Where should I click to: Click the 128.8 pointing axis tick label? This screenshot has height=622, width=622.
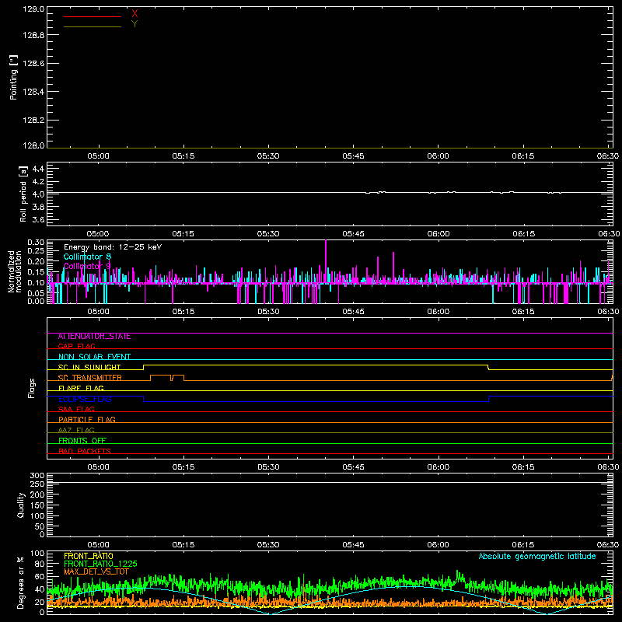point(33,35)
